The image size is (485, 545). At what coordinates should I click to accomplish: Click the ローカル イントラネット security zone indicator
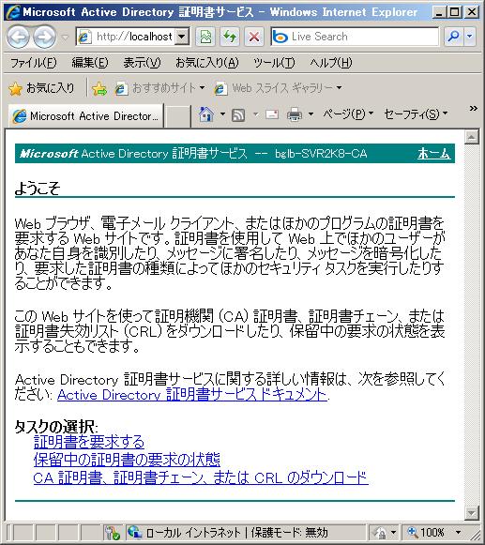pyautogui.click(x=228, y=533)
